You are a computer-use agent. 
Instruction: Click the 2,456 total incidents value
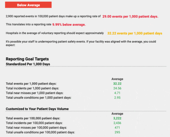[117, 123]
